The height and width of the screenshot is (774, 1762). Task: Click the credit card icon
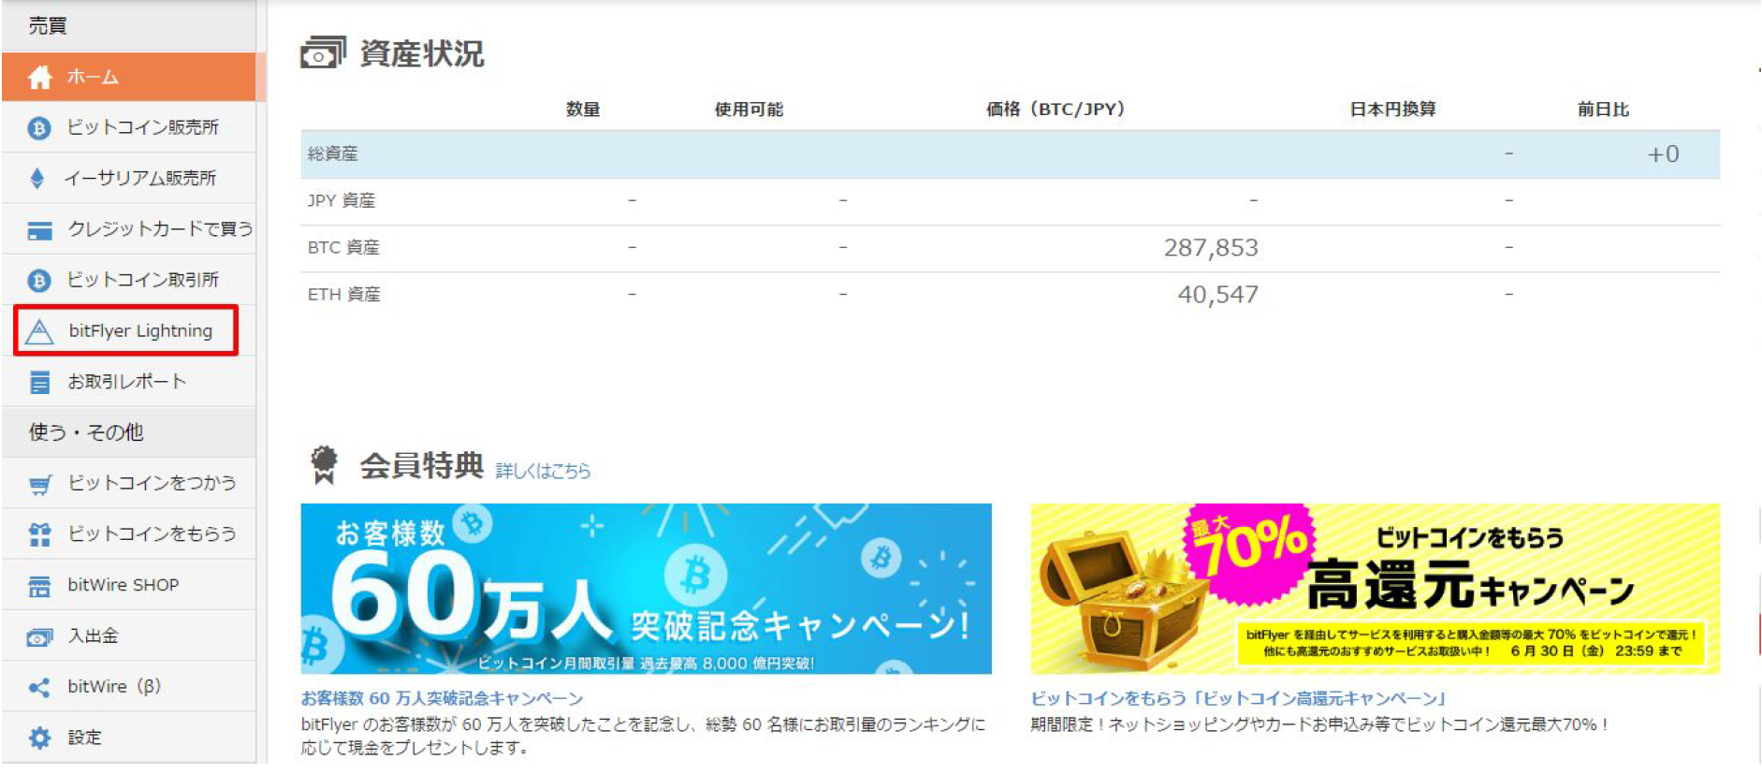pos(39,230)
